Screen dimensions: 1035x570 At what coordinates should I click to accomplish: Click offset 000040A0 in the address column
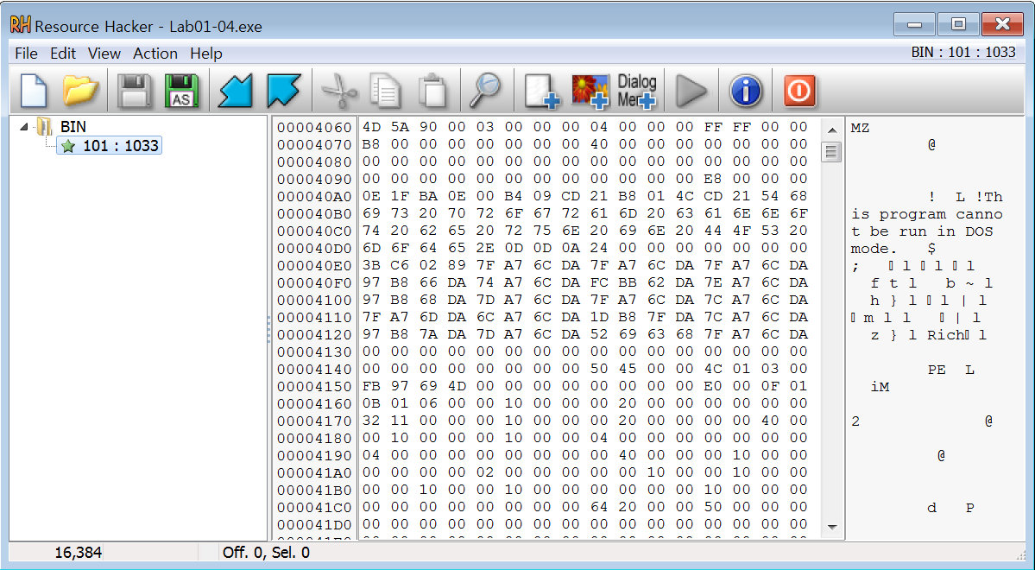[x=314, y=196]
